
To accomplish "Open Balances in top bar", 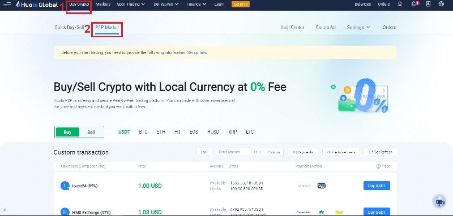I will [x=362, y=4].
